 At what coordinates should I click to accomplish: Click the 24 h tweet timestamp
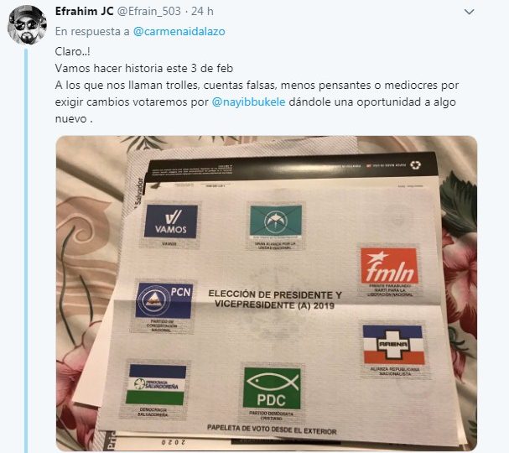click(202, 12)
